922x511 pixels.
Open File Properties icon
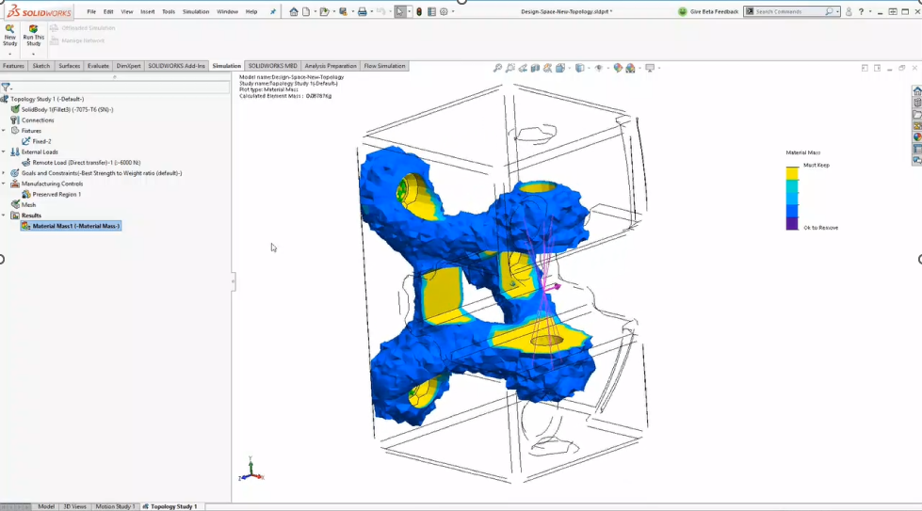431,11
